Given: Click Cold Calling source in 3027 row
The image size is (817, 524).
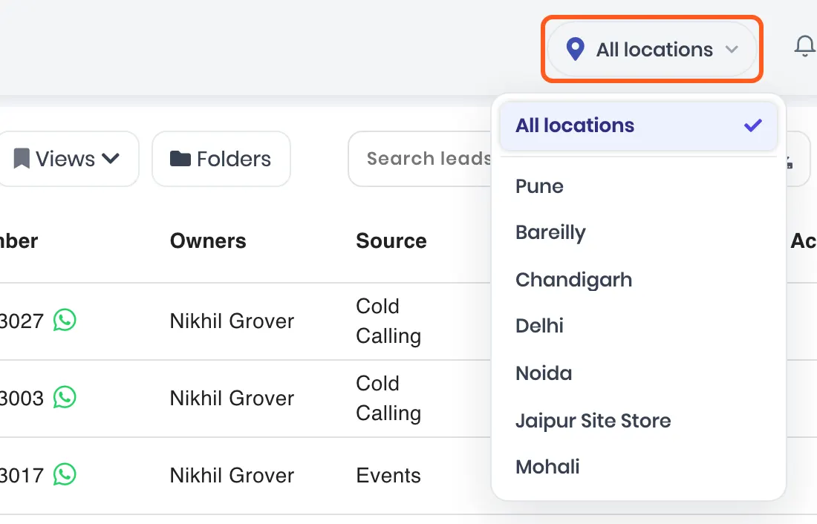Looking at the screenshot, I should coord(388,321).
